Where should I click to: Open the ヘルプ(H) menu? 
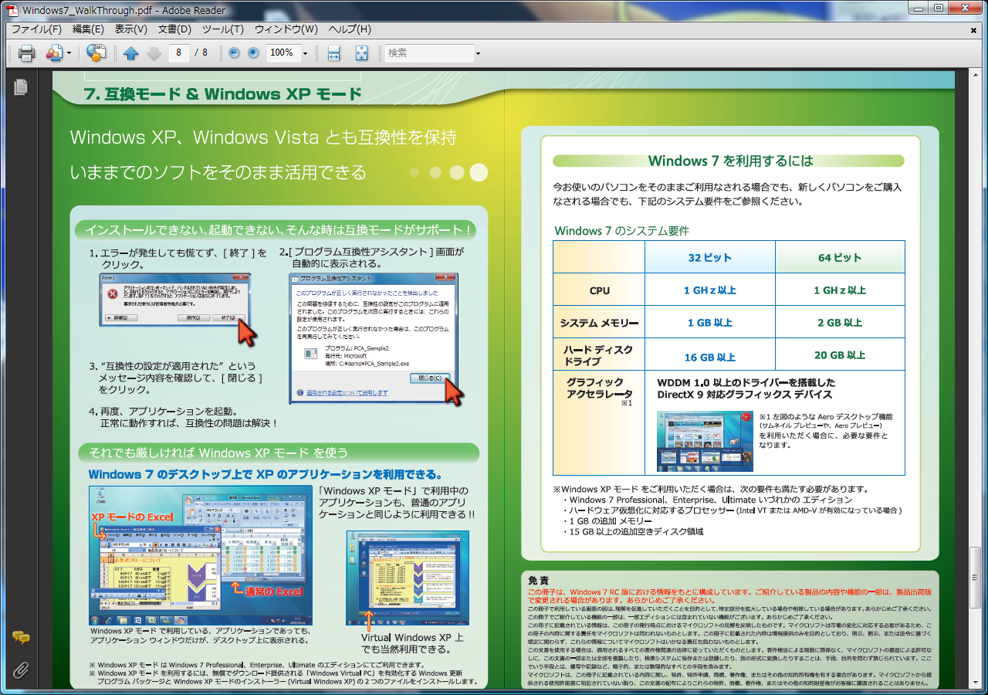pyautogui.click(x=350, y=29)
